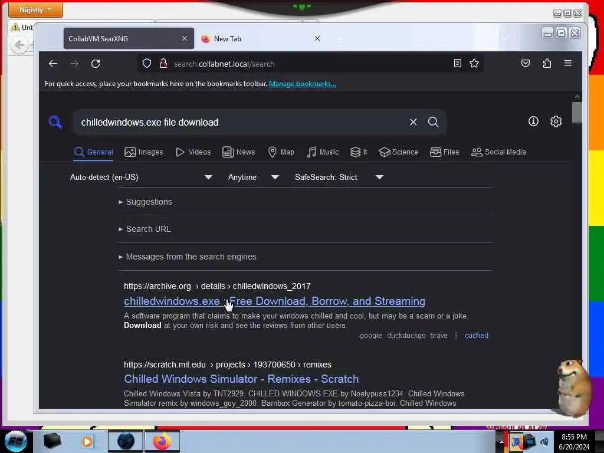Switch to the Files category

445,152
